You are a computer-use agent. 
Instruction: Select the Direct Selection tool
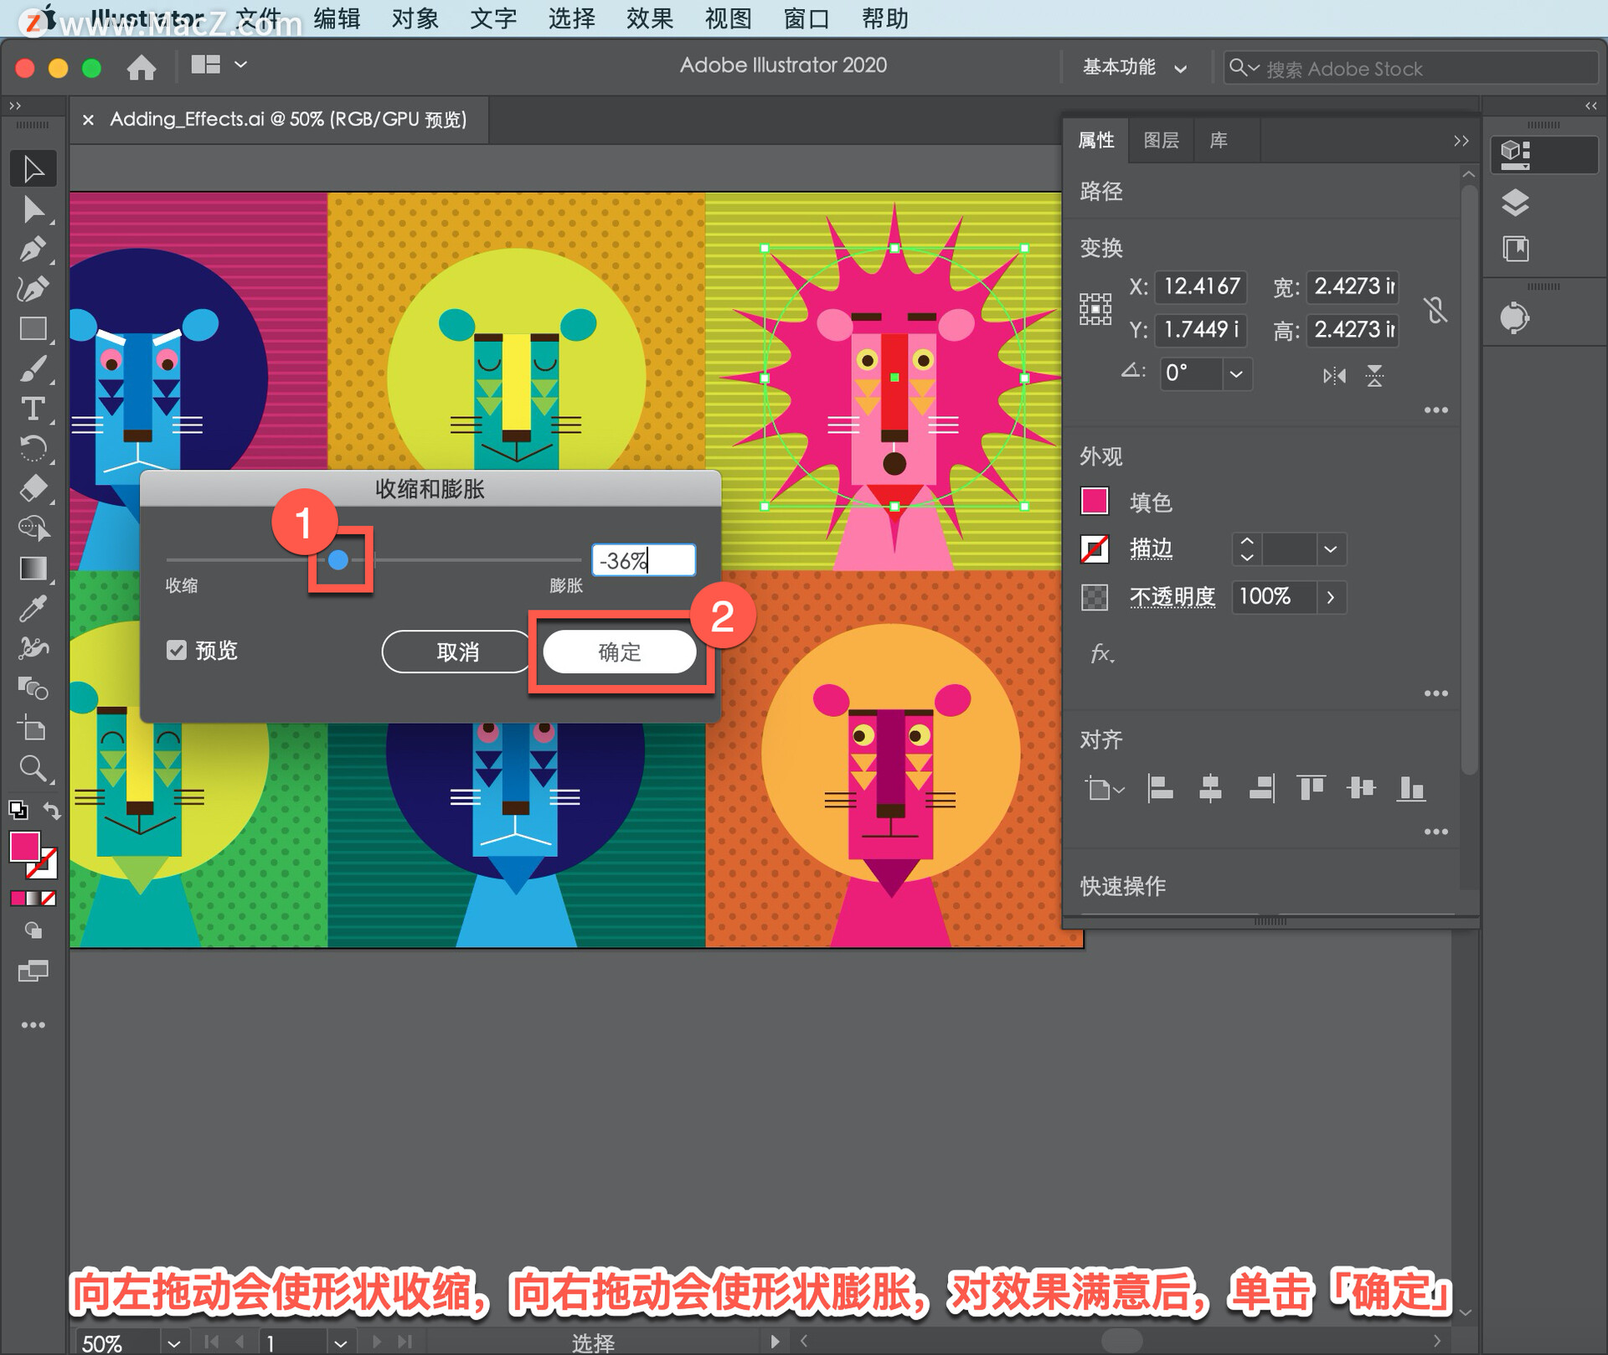tap(33, 209)
